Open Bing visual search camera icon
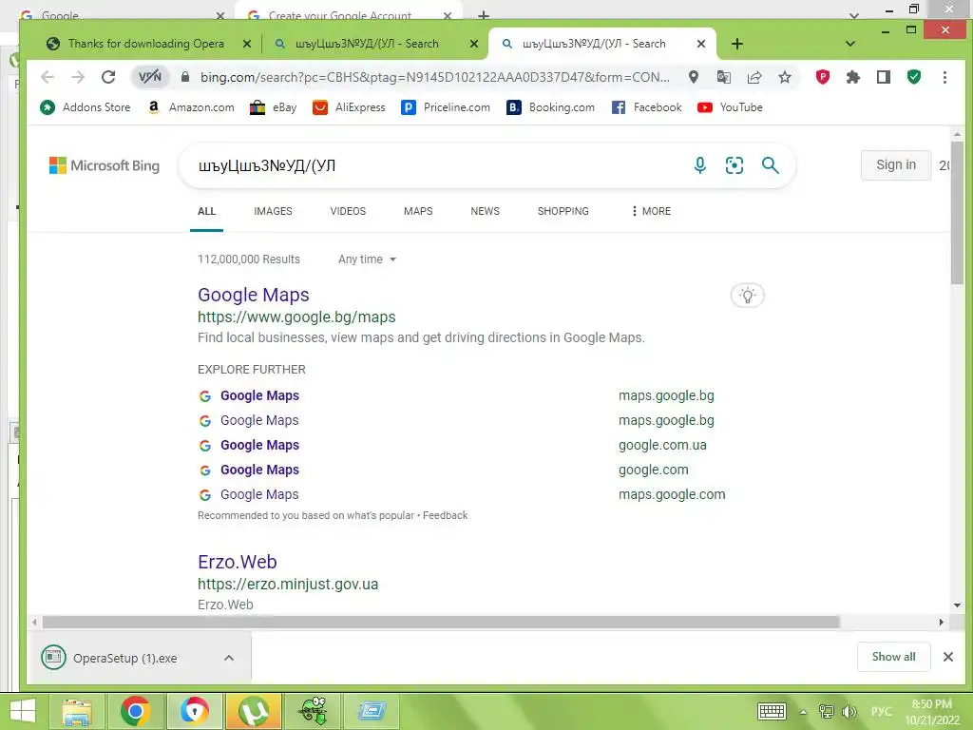Screen dimensions: 973x730 [x=735, y=165]
